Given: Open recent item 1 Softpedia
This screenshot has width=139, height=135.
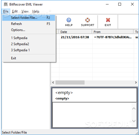Looking at the screenshot, I should click(x=28, y=38).
